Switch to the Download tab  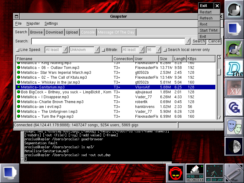pyautogui.click(x=54, y=32)
